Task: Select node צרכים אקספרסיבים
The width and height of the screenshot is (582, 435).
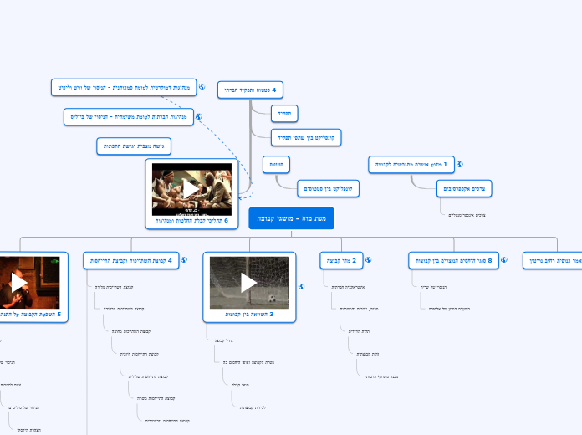Action: pyautogui.click(x=464, y=189)
